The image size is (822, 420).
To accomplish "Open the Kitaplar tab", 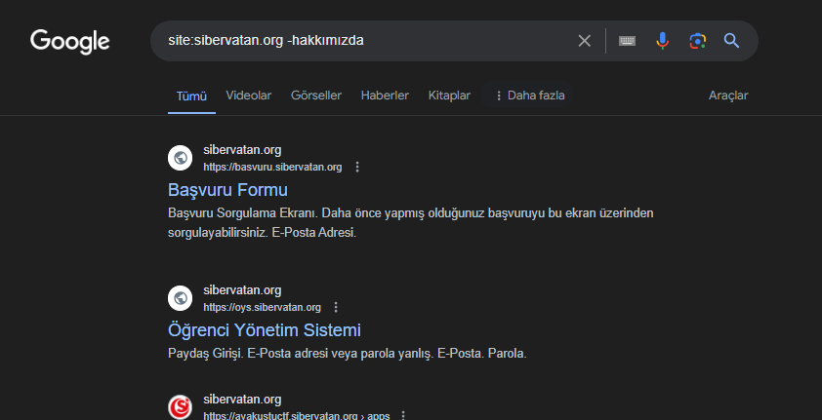I will (x=449, y=95).
